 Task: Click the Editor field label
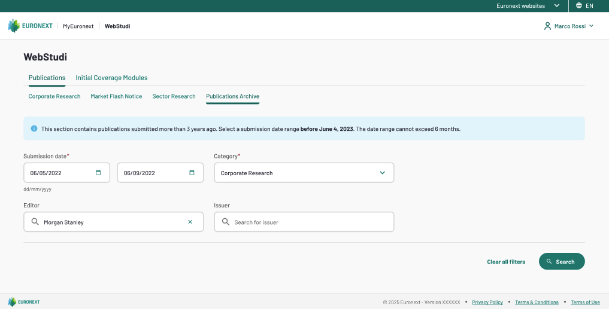coord(32,205)
